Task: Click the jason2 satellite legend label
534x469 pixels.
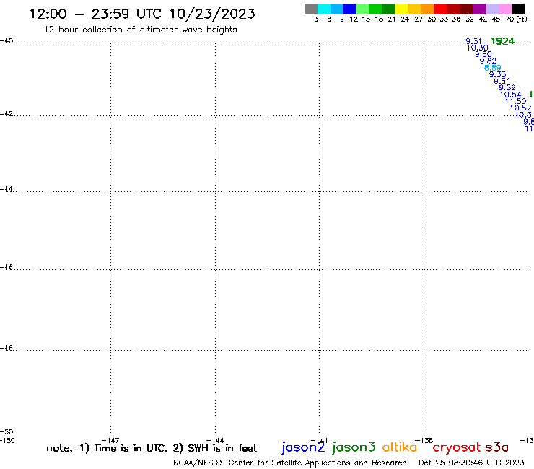Action: coord(303,448)
